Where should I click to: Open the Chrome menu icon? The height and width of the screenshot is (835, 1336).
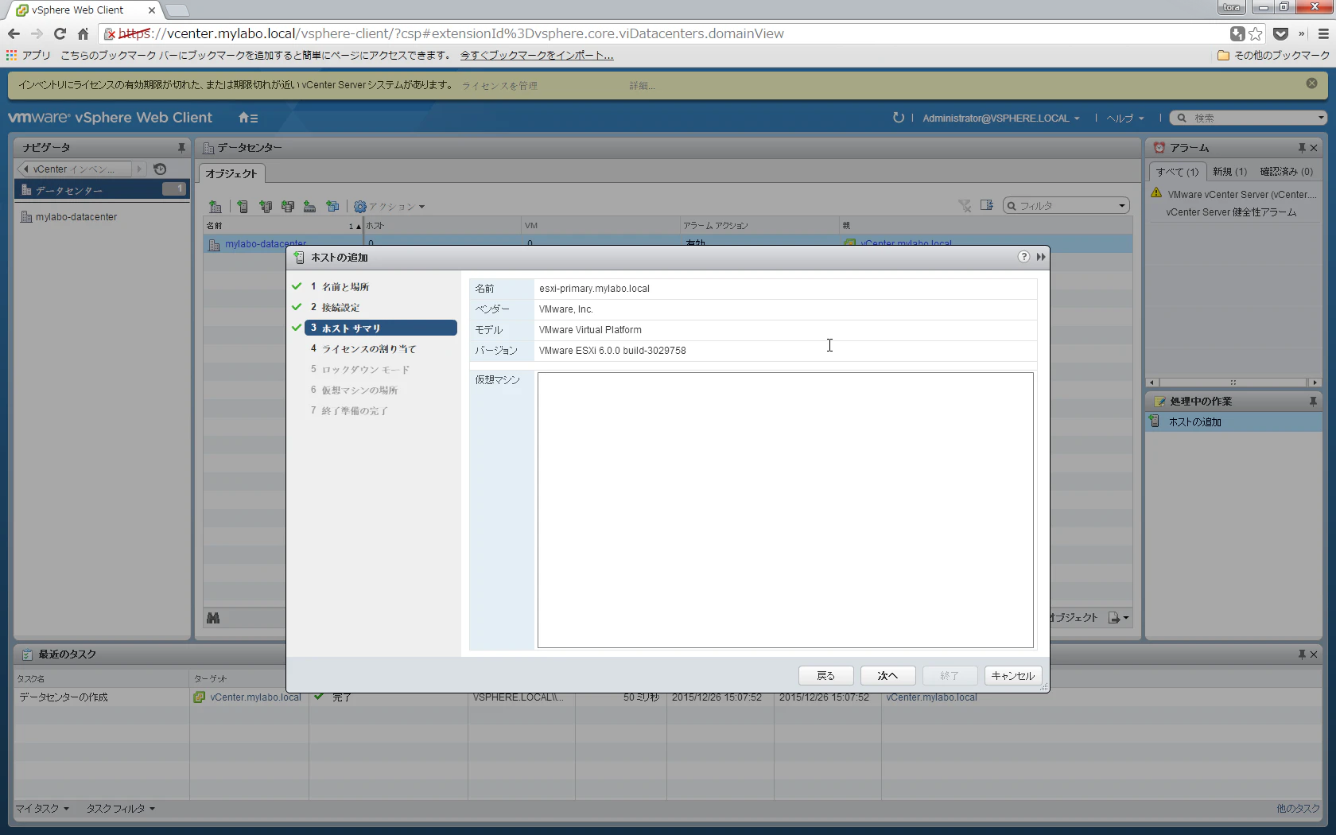(x=1323, y=33)
